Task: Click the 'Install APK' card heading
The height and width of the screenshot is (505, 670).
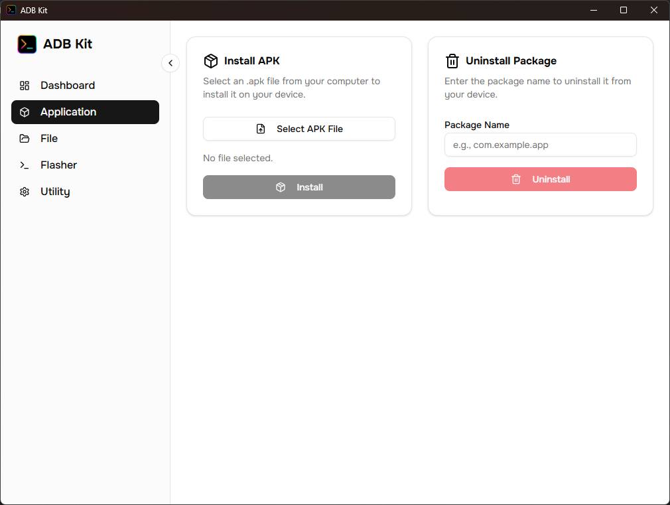Action: tap(252, 61)
